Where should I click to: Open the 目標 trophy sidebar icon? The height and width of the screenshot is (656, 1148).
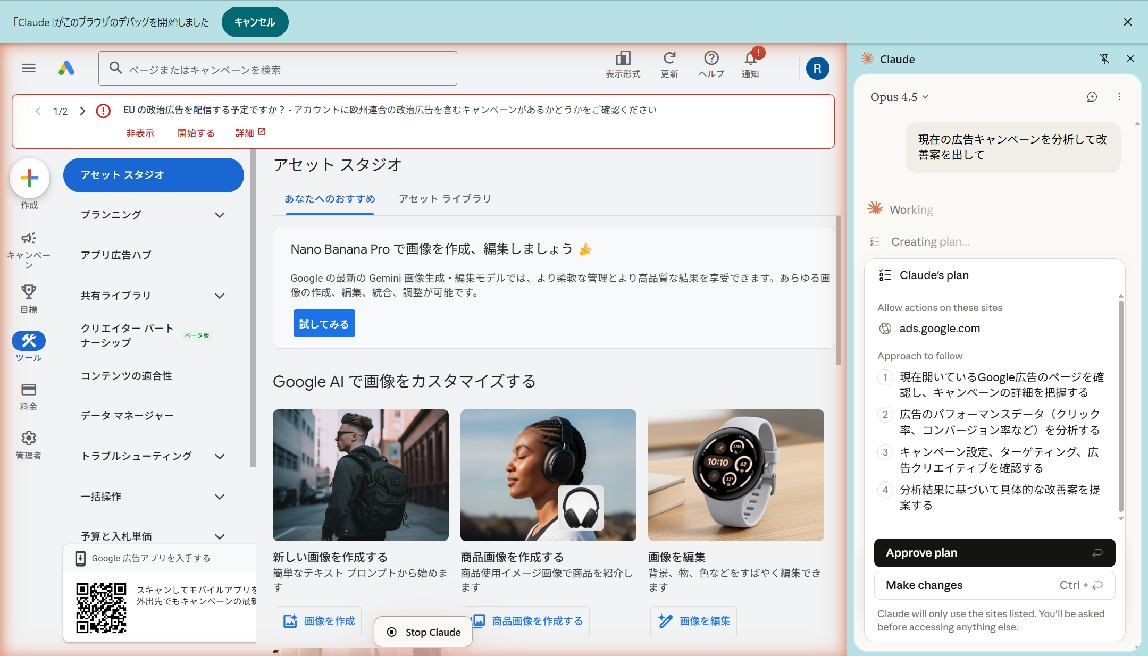pos(29,292)
